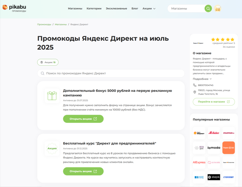
Task: Open the Бесплатный курс Директ title
Action: (x=110, y=143)
